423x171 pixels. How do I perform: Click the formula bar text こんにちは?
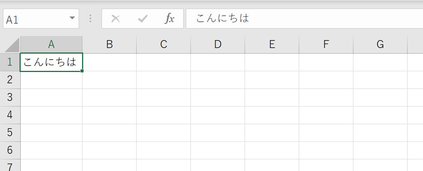(x=222, y=18)
